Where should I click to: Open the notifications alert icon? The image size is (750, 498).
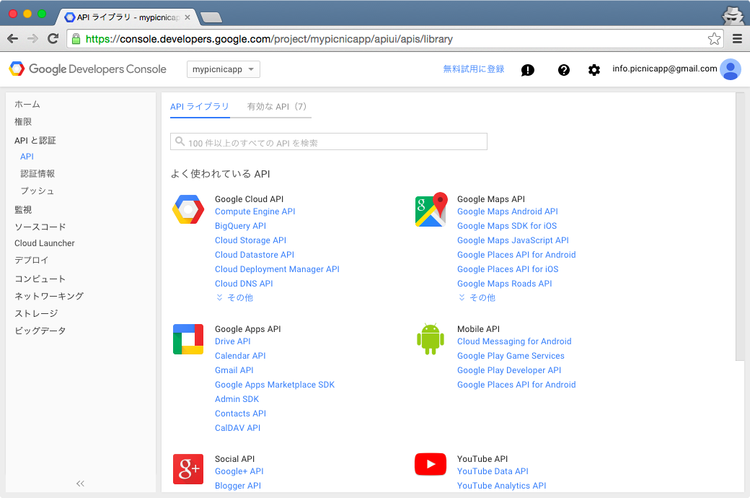pyautogui.click(x=528, y=70)
